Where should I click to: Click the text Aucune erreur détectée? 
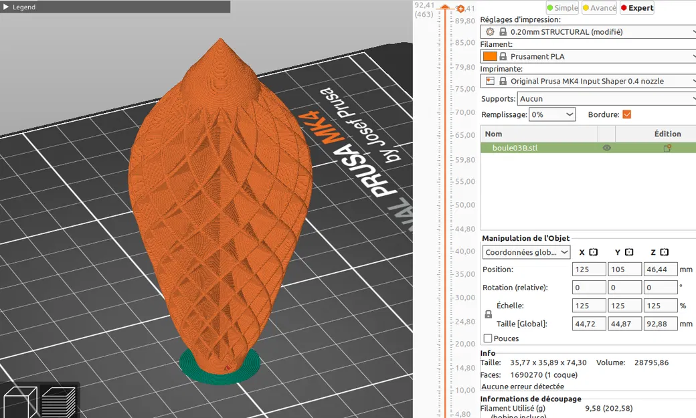(523, 387)
